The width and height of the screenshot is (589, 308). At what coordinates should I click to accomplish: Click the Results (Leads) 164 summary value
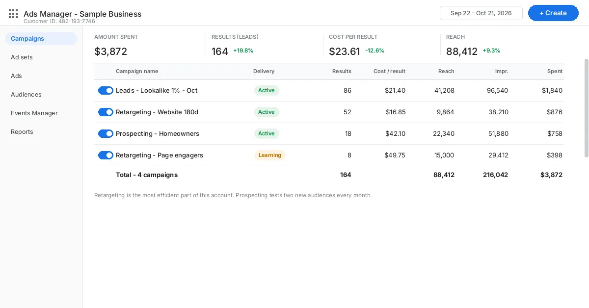pos(220,51)
